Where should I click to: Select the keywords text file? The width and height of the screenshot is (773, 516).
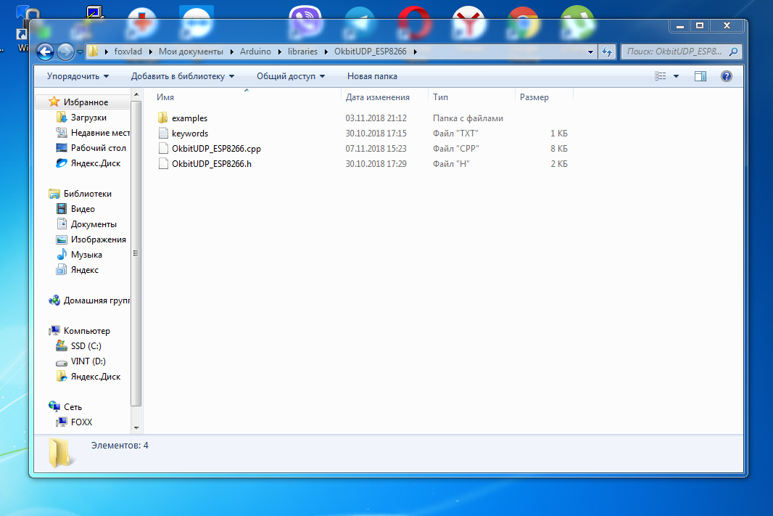pyautogui.click(x=189, y=134)
